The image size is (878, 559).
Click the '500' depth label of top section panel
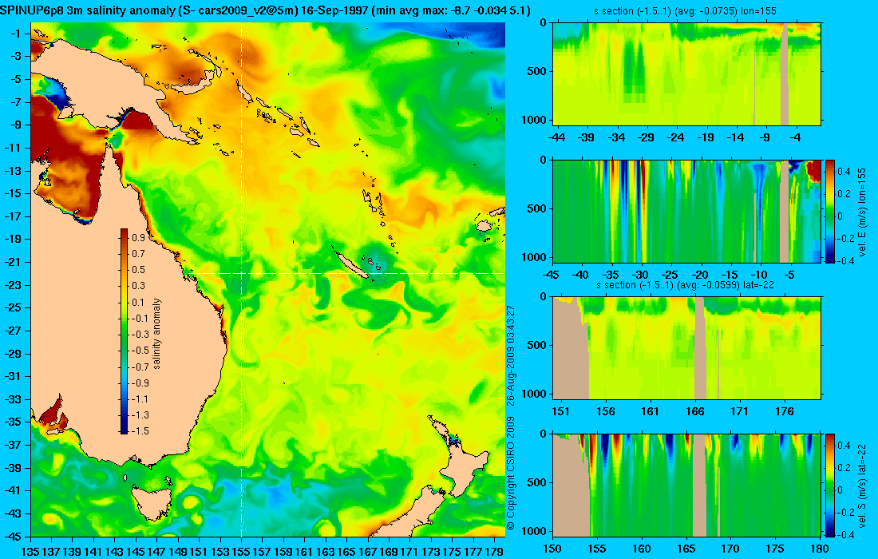click(537, 71)
